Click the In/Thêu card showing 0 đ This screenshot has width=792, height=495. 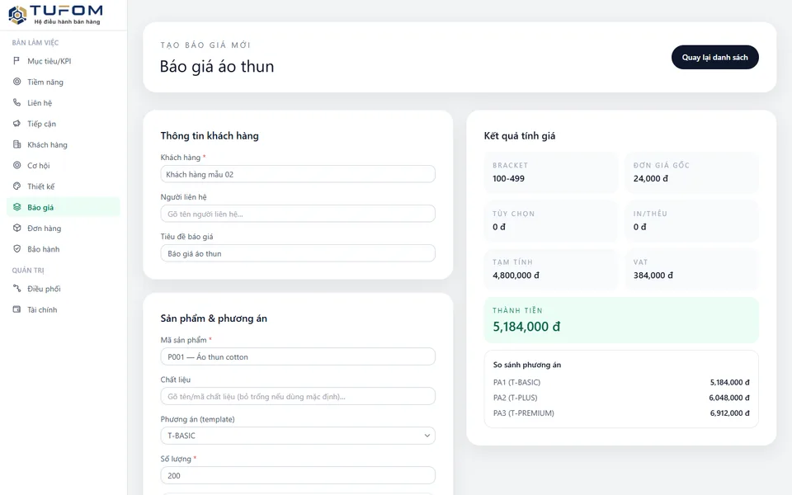691,221
